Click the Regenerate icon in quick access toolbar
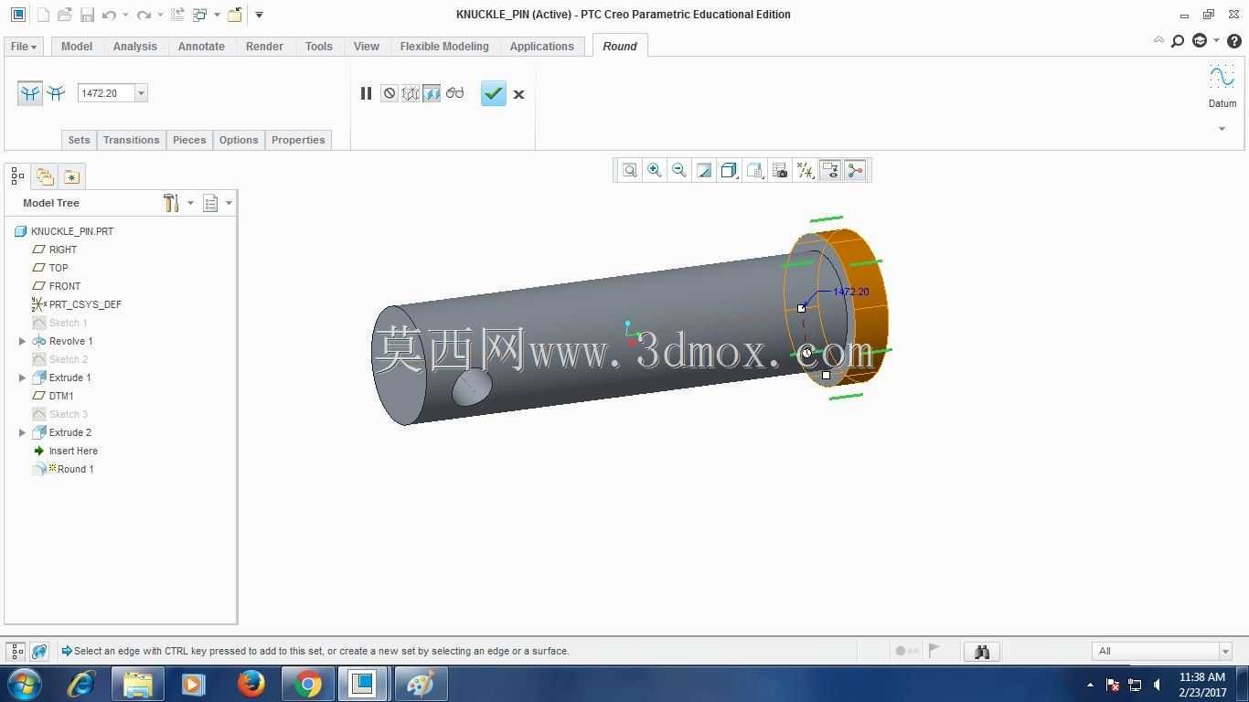Viewport: 1249px width, 702px height. 177,15
